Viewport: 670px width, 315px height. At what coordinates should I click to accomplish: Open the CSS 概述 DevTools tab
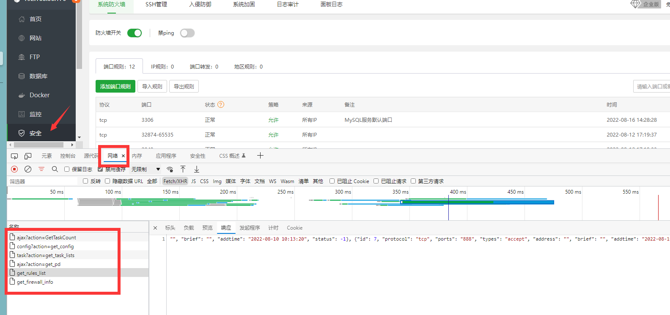(x=232, y=156)
